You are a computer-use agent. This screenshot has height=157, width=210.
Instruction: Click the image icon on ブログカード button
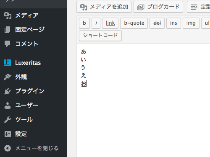(x=141, y=7)
